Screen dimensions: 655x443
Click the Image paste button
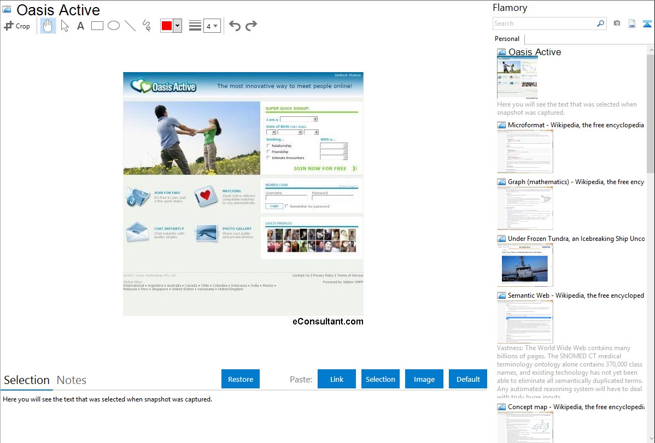424,379
